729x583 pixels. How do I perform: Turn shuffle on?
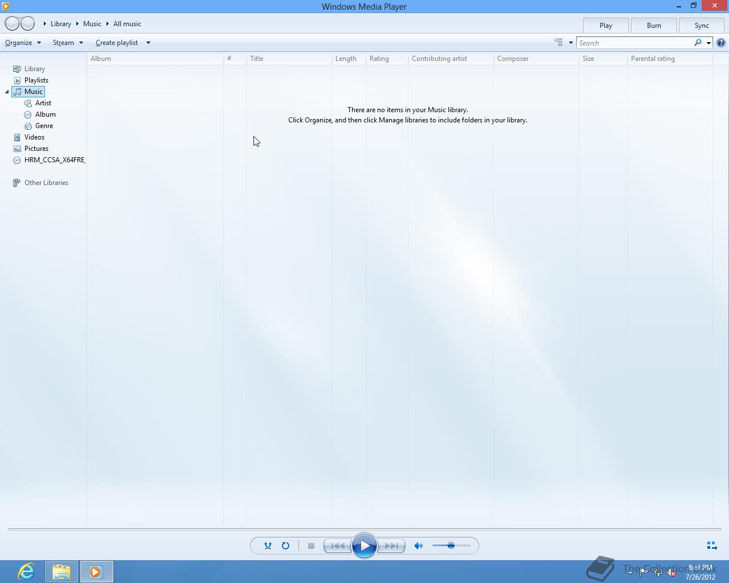pyautogui.click(x=268, y=545)
